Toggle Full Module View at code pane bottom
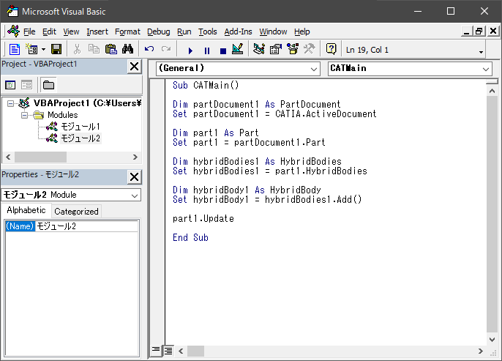Screen dimensions: 502x361 (168, 351)
